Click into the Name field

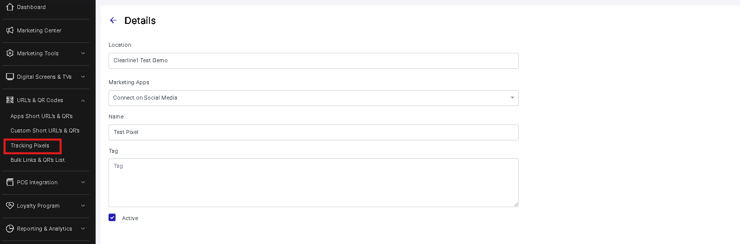click(314, 132)
